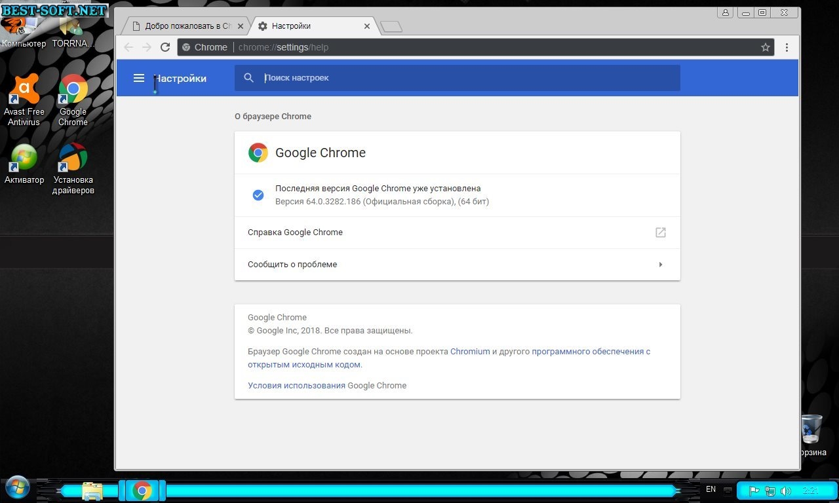Open the Условия использования link
The image size is (839, 503).
pyautogui.click(x=296, y=386)
